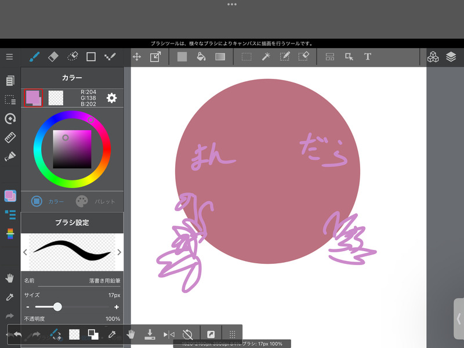Select the Fill rectangle tool
The height and width of the screenshot is (348, 464).
(182, 56)
